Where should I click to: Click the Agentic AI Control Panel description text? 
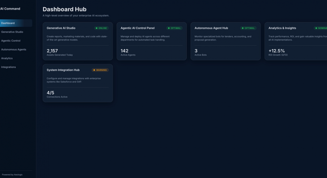click(x=145, y=38)
